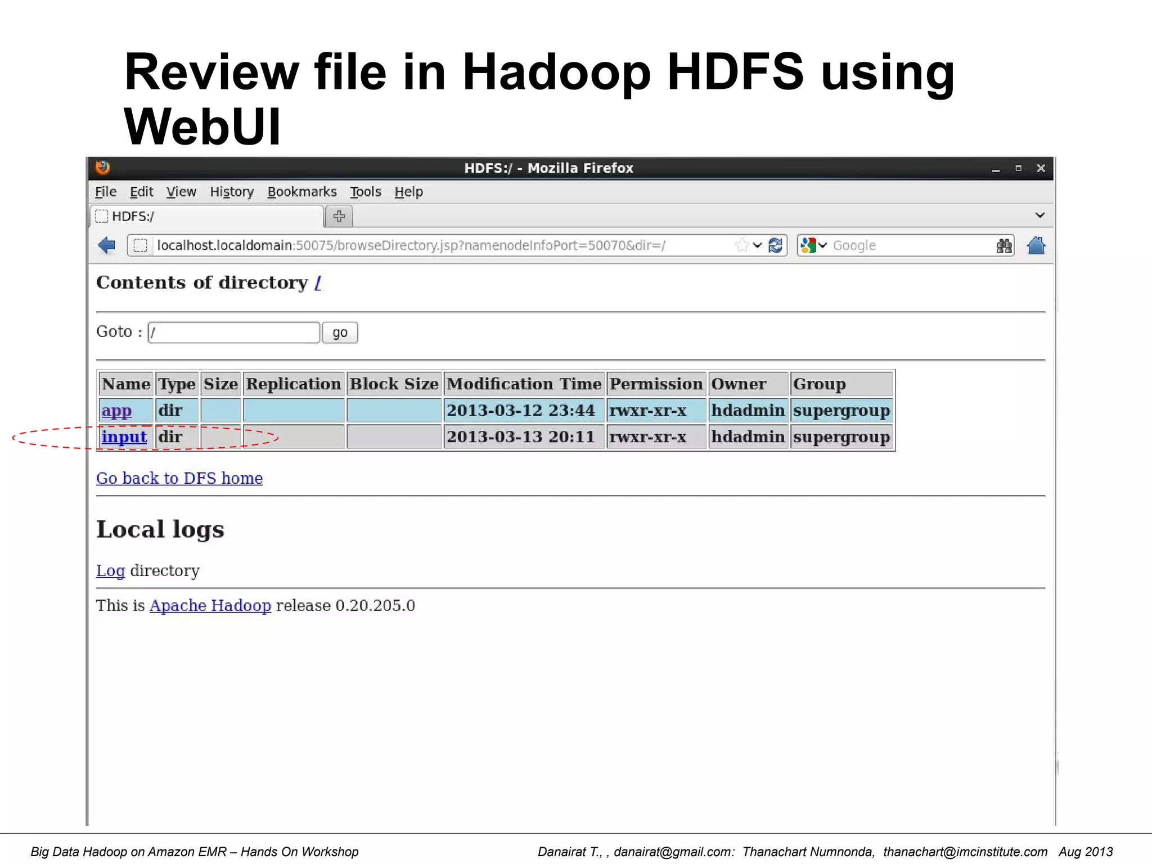Open the input directory link
The width and height of the screenshot is (1152, 864).
pos(124,436)
